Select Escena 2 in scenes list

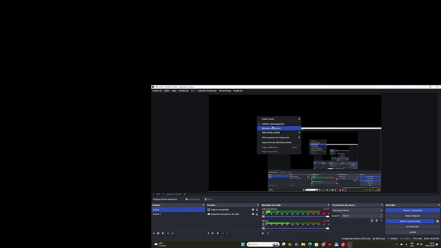pyautogui.click(x=178, y=214)
